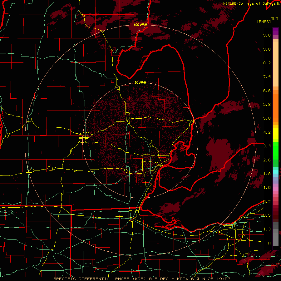This screenshot has width=281, height=281.
Task: Click the "50 NMI" range ring label
Action: [140, 83]
